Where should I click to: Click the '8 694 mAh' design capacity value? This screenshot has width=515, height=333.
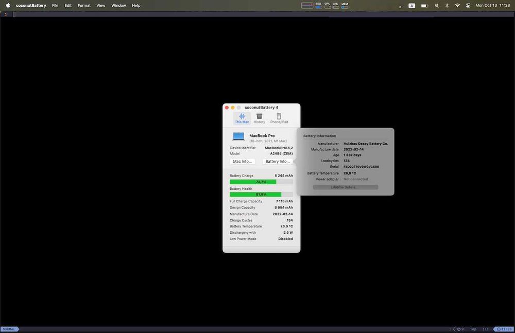pos(283,207)
